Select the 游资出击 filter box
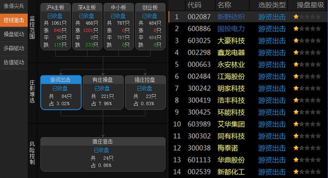Viewport: 328px width, 178px height. (x=61, y=92)
